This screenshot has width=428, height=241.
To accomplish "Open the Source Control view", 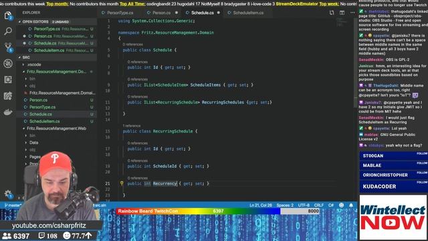I will [8, 47].
